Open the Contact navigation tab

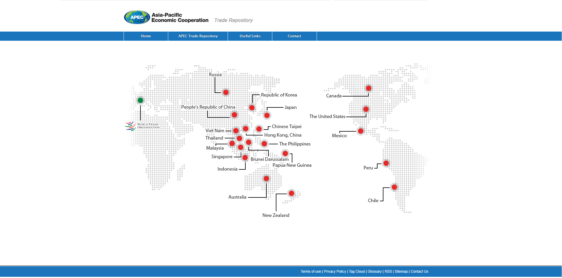pos(294,36)
